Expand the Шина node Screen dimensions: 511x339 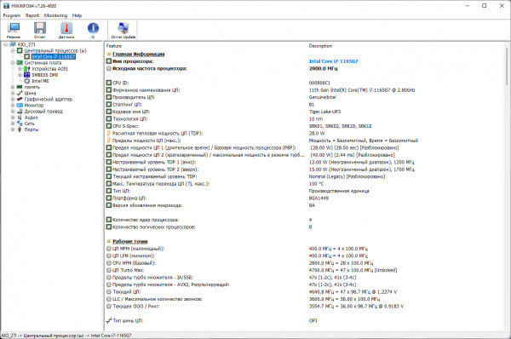tap(13, 93)
